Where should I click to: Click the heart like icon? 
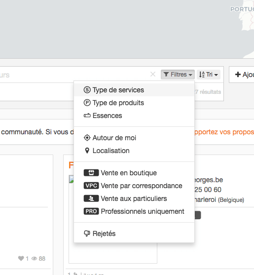coord(21,258)
